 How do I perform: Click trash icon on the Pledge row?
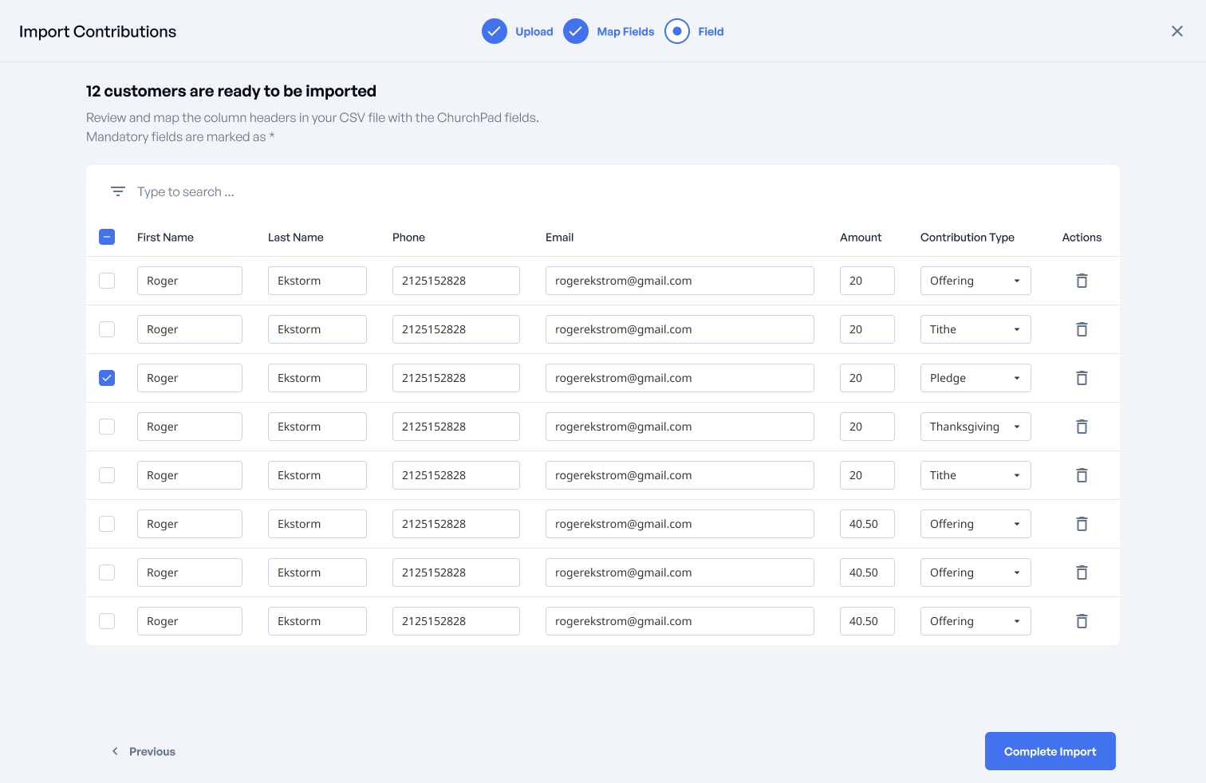click(1082, 378)
